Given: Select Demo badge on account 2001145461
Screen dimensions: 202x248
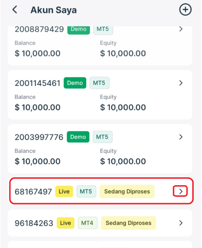Looking at the screenshot, I should (x=75, y=83).
